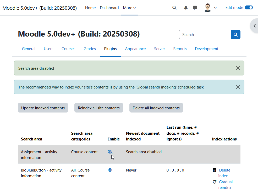Click the Moodle 5.0dev+ site brand link
Viewport: 258px width, 195px height.
(x=40, y=8)
